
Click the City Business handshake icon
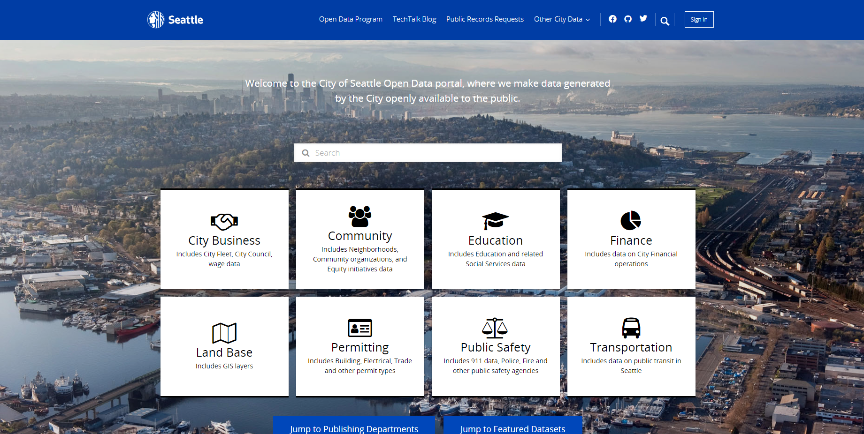(224, 221)
